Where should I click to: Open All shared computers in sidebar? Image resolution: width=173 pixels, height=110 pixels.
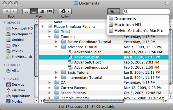coord(12,71)
